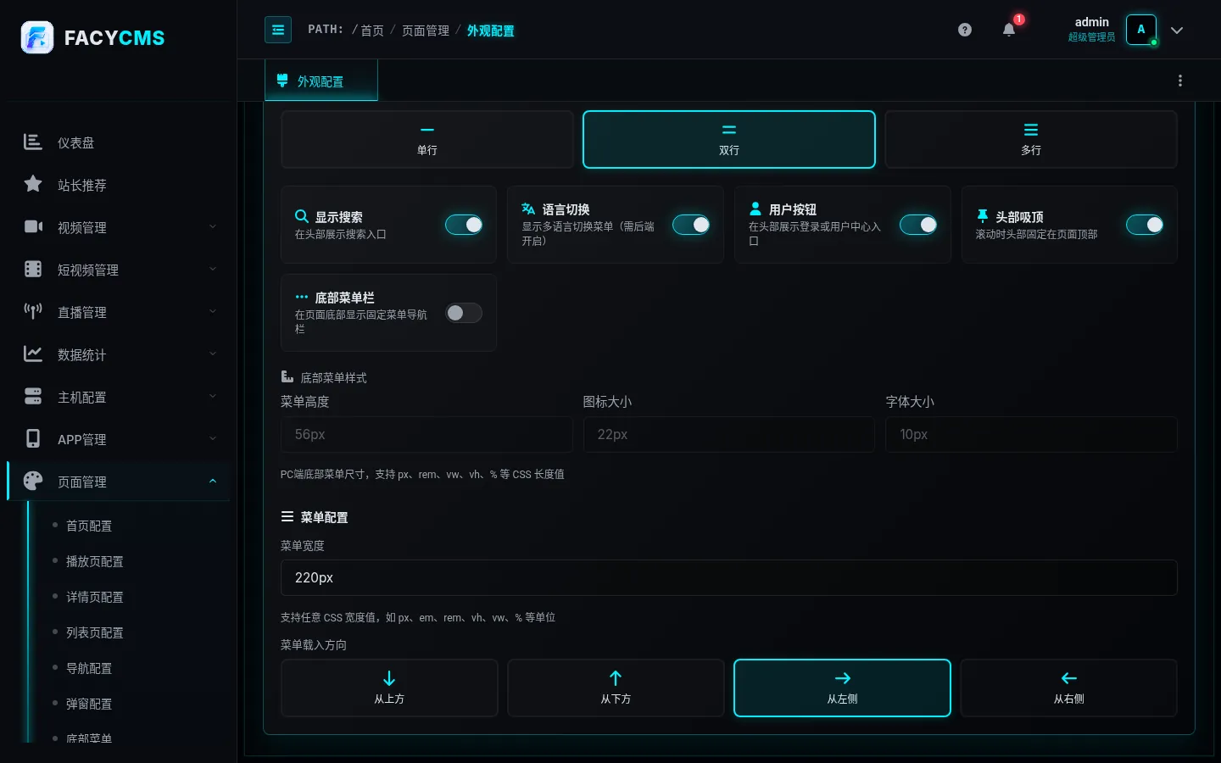Open the three-dot more options icon
1221x763 pixels.
(1180, 81)
